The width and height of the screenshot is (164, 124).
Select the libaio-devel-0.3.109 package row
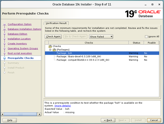coord(102,57)
